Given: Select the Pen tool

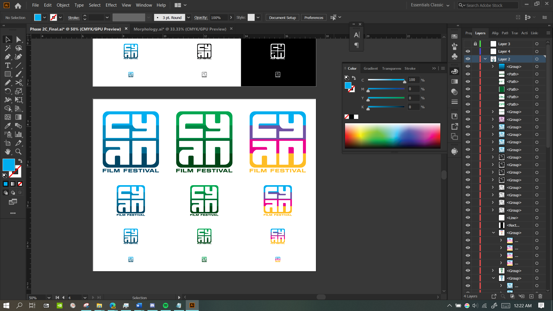Looking at the screenshot, I should tap(8, 57).
